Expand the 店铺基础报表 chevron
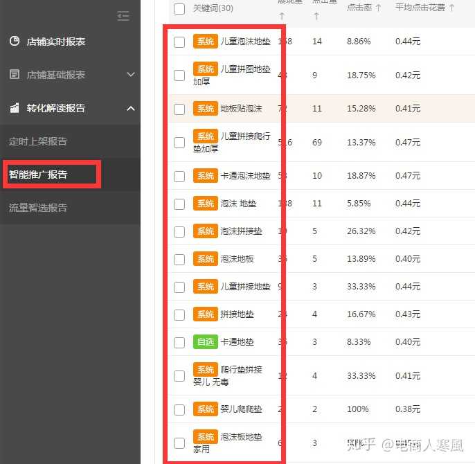This screenshot has width=475, height=464. (131, 75)
